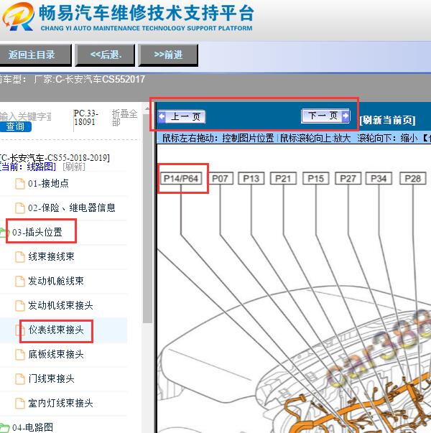Image resolution: width=431 pixels, height=433 pixels.
Task: Focus the keyword search input field
Action: (25, 116)
